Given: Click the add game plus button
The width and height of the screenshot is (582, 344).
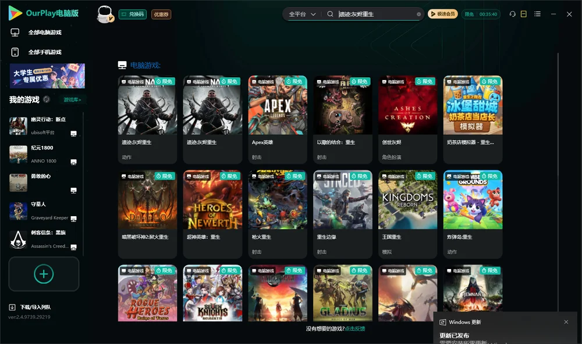Looking at the screenshot, I should (44, 274).
